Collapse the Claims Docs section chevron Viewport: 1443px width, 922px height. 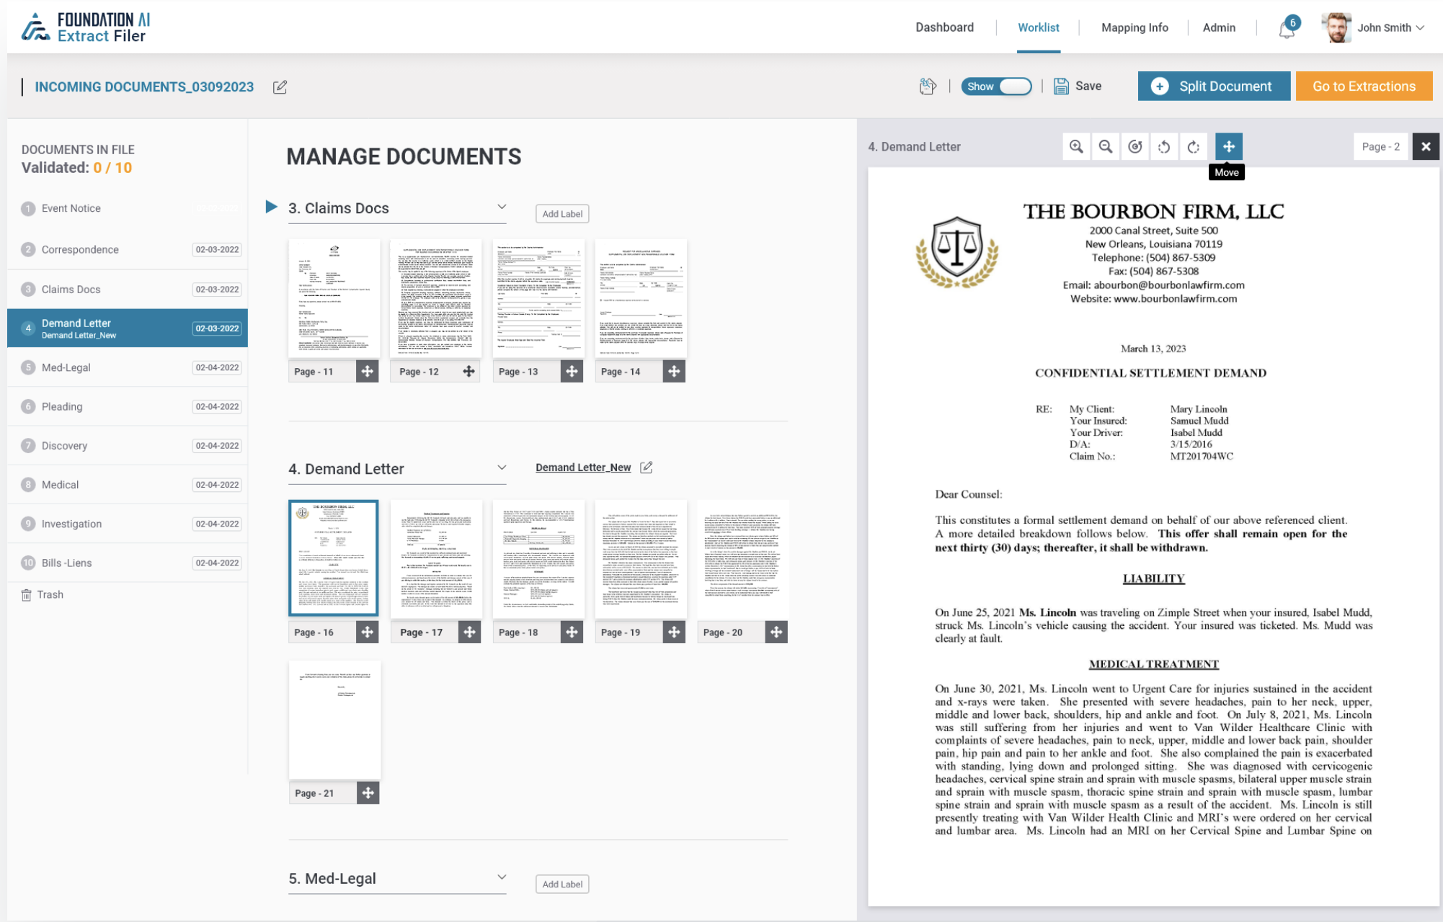coord(502,207)
